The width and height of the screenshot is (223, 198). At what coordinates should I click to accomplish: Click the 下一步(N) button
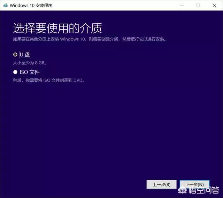tap(194, 184)
